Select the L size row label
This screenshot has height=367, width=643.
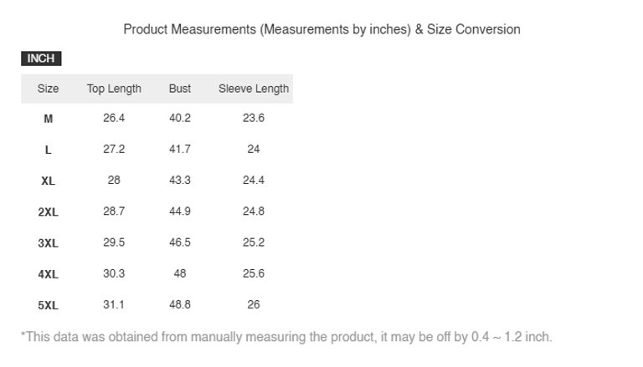point(48,150)
